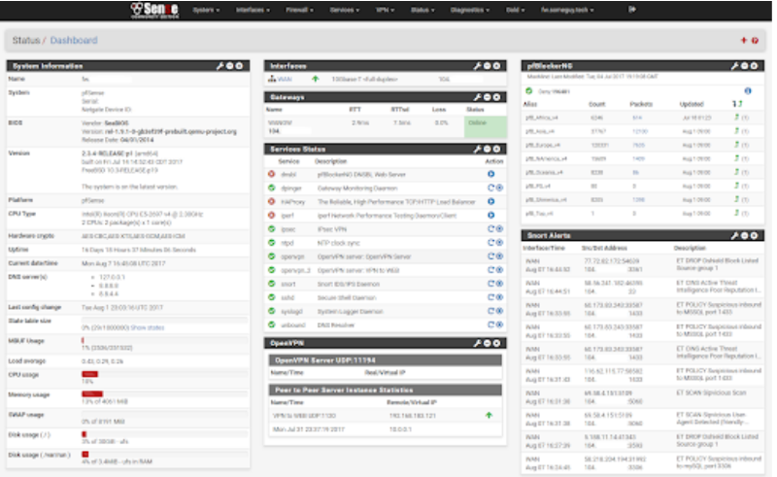Viewport: 777px width, 477px height.
Task: Restart the ipsec service
Action: (x=490, y=229)
